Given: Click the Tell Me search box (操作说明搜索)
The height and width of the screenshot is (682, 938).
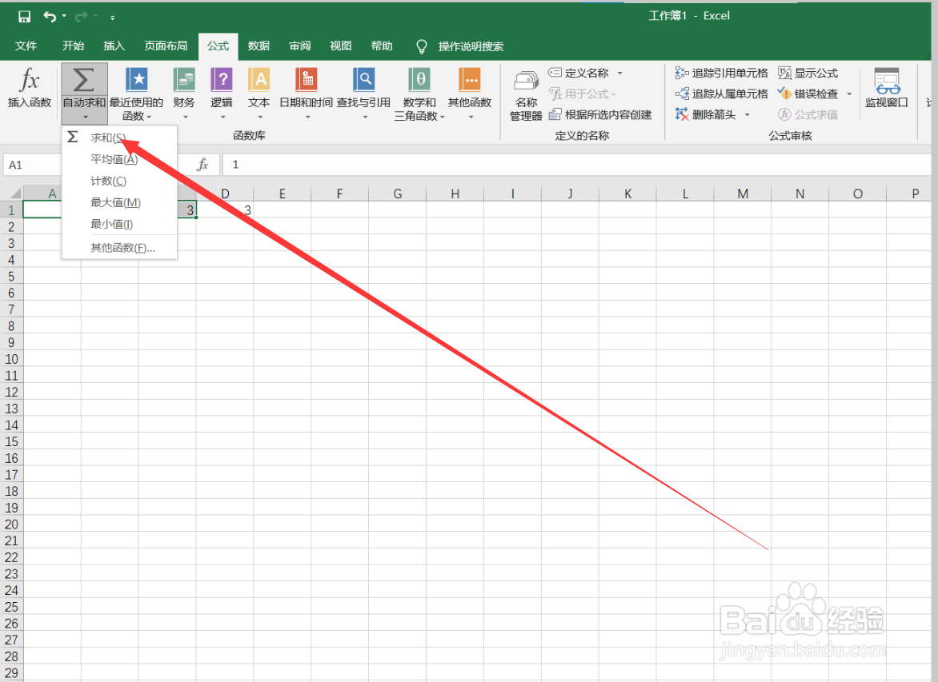Looking at the screenshot, I should point(471,46).
